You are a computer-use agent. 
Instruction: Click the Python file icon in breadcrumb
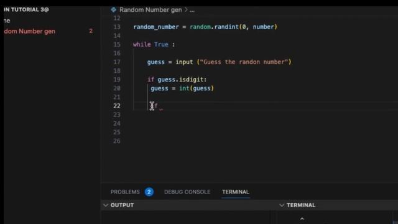click(113, 10)
